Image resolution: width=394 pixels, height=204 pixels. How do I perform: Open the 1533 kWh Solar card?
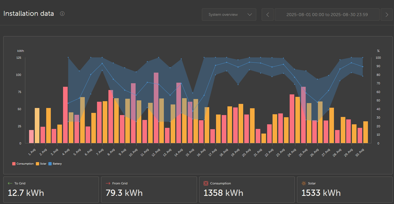[345, 190]
